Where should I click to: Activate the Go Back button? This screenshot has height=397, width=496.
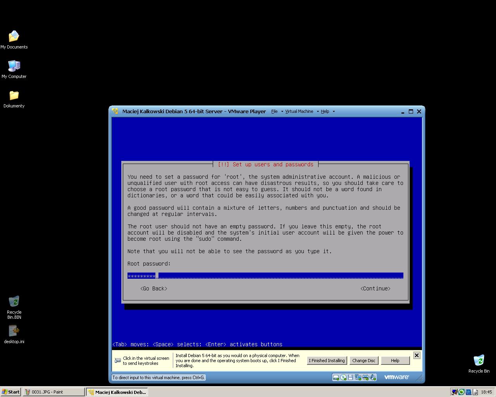tap(154, 288)
